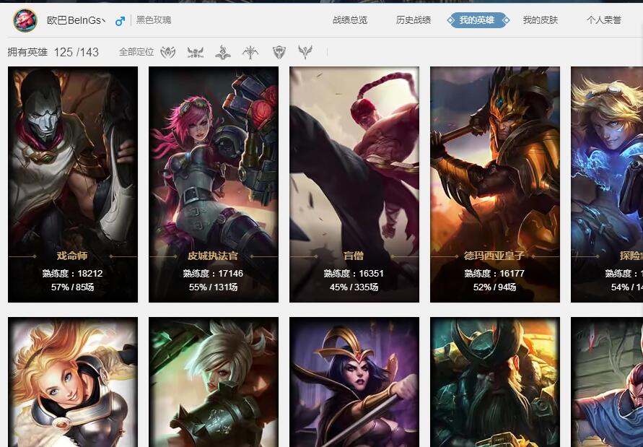Screen dimensions: 643x447
Task: Filter heroes by the flame mage role icon
Action: pos(223,52)
